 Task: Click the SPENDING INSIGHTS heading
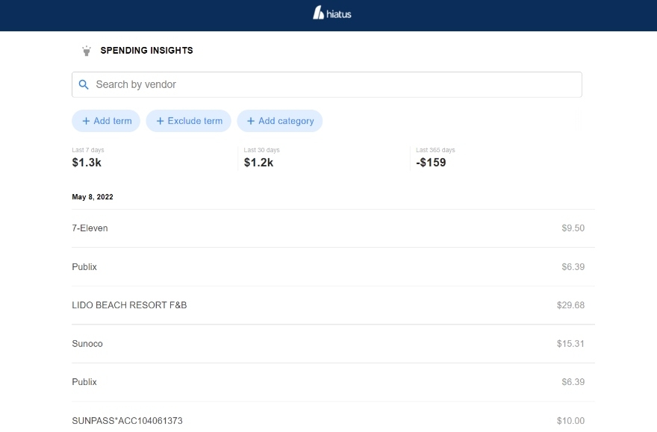click(146, 51)
